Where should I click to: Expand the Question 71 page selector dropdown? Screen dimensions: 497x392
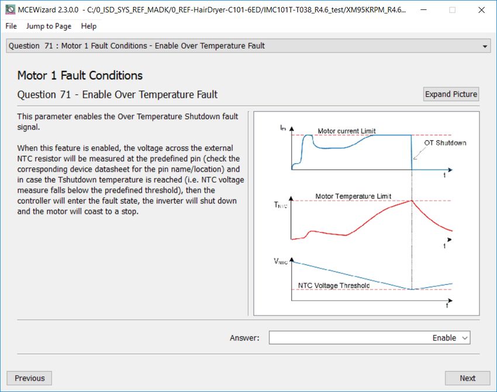248,46
